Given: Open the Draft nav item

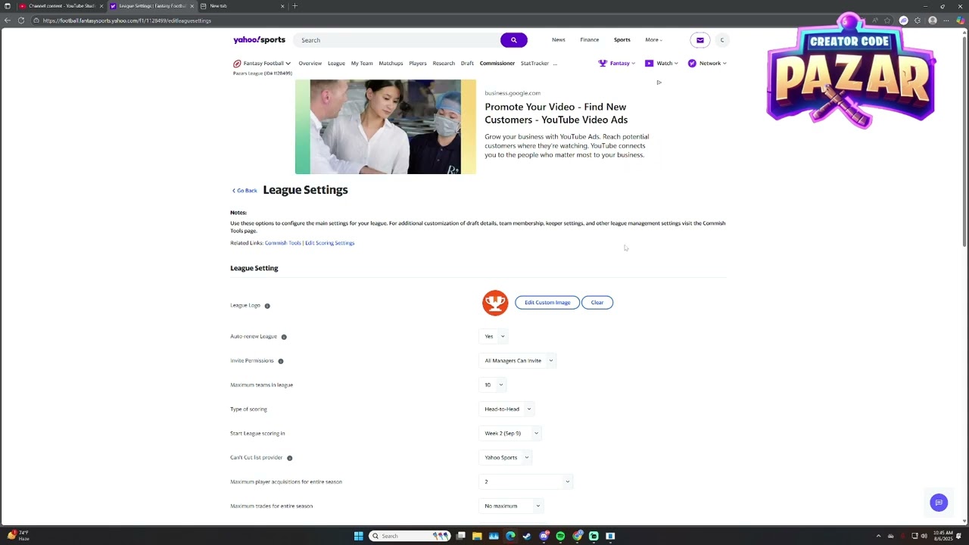Looking at the screenshot, I should tap(467, 64).
